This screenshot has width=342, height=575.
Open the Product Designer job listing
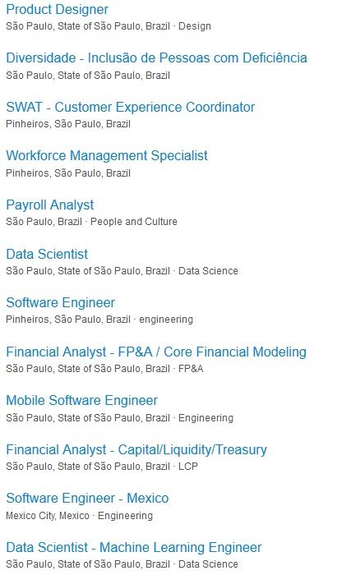point(58,10)
